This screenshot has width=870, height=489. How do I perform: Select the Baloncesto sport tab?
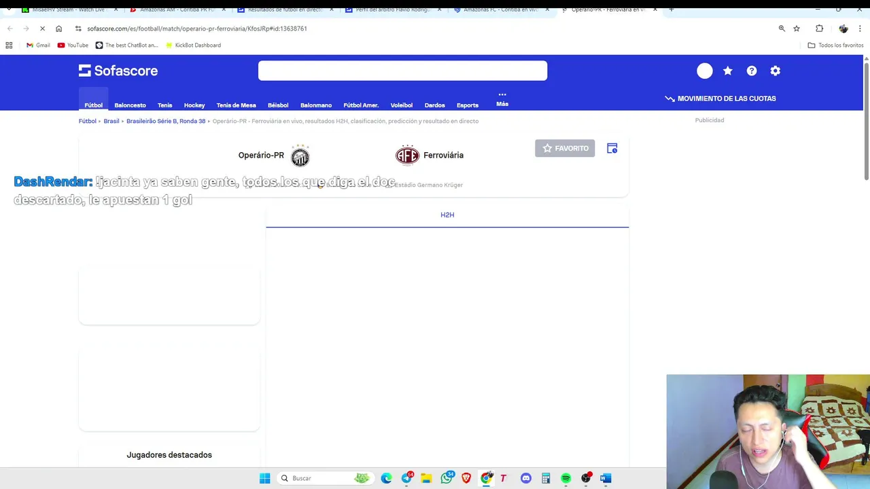(x=130, y=105)
